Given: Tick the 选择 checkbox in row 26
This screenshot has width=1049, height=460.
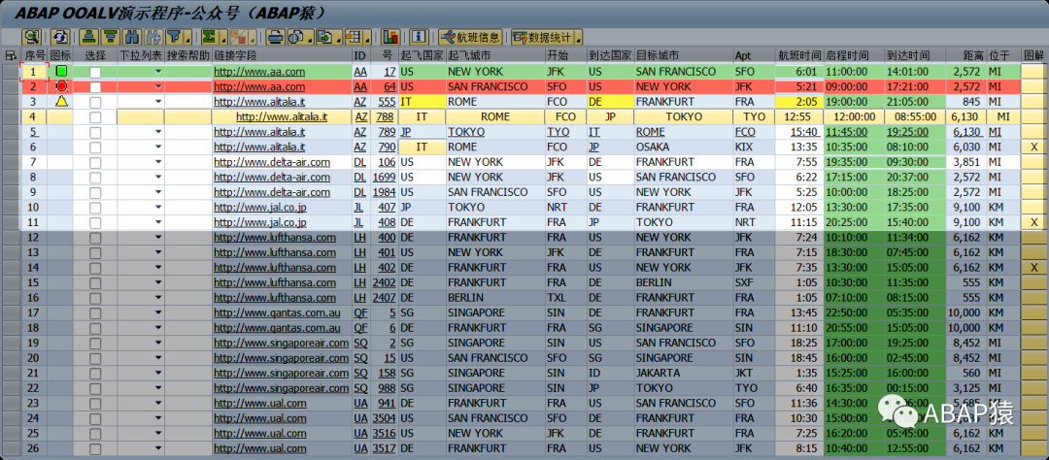Looking at the screenshot, I should [95, 448].
